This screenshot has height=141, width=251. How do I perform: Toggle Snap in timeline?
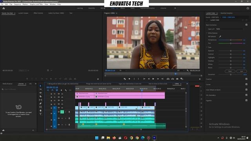[52, 90]
